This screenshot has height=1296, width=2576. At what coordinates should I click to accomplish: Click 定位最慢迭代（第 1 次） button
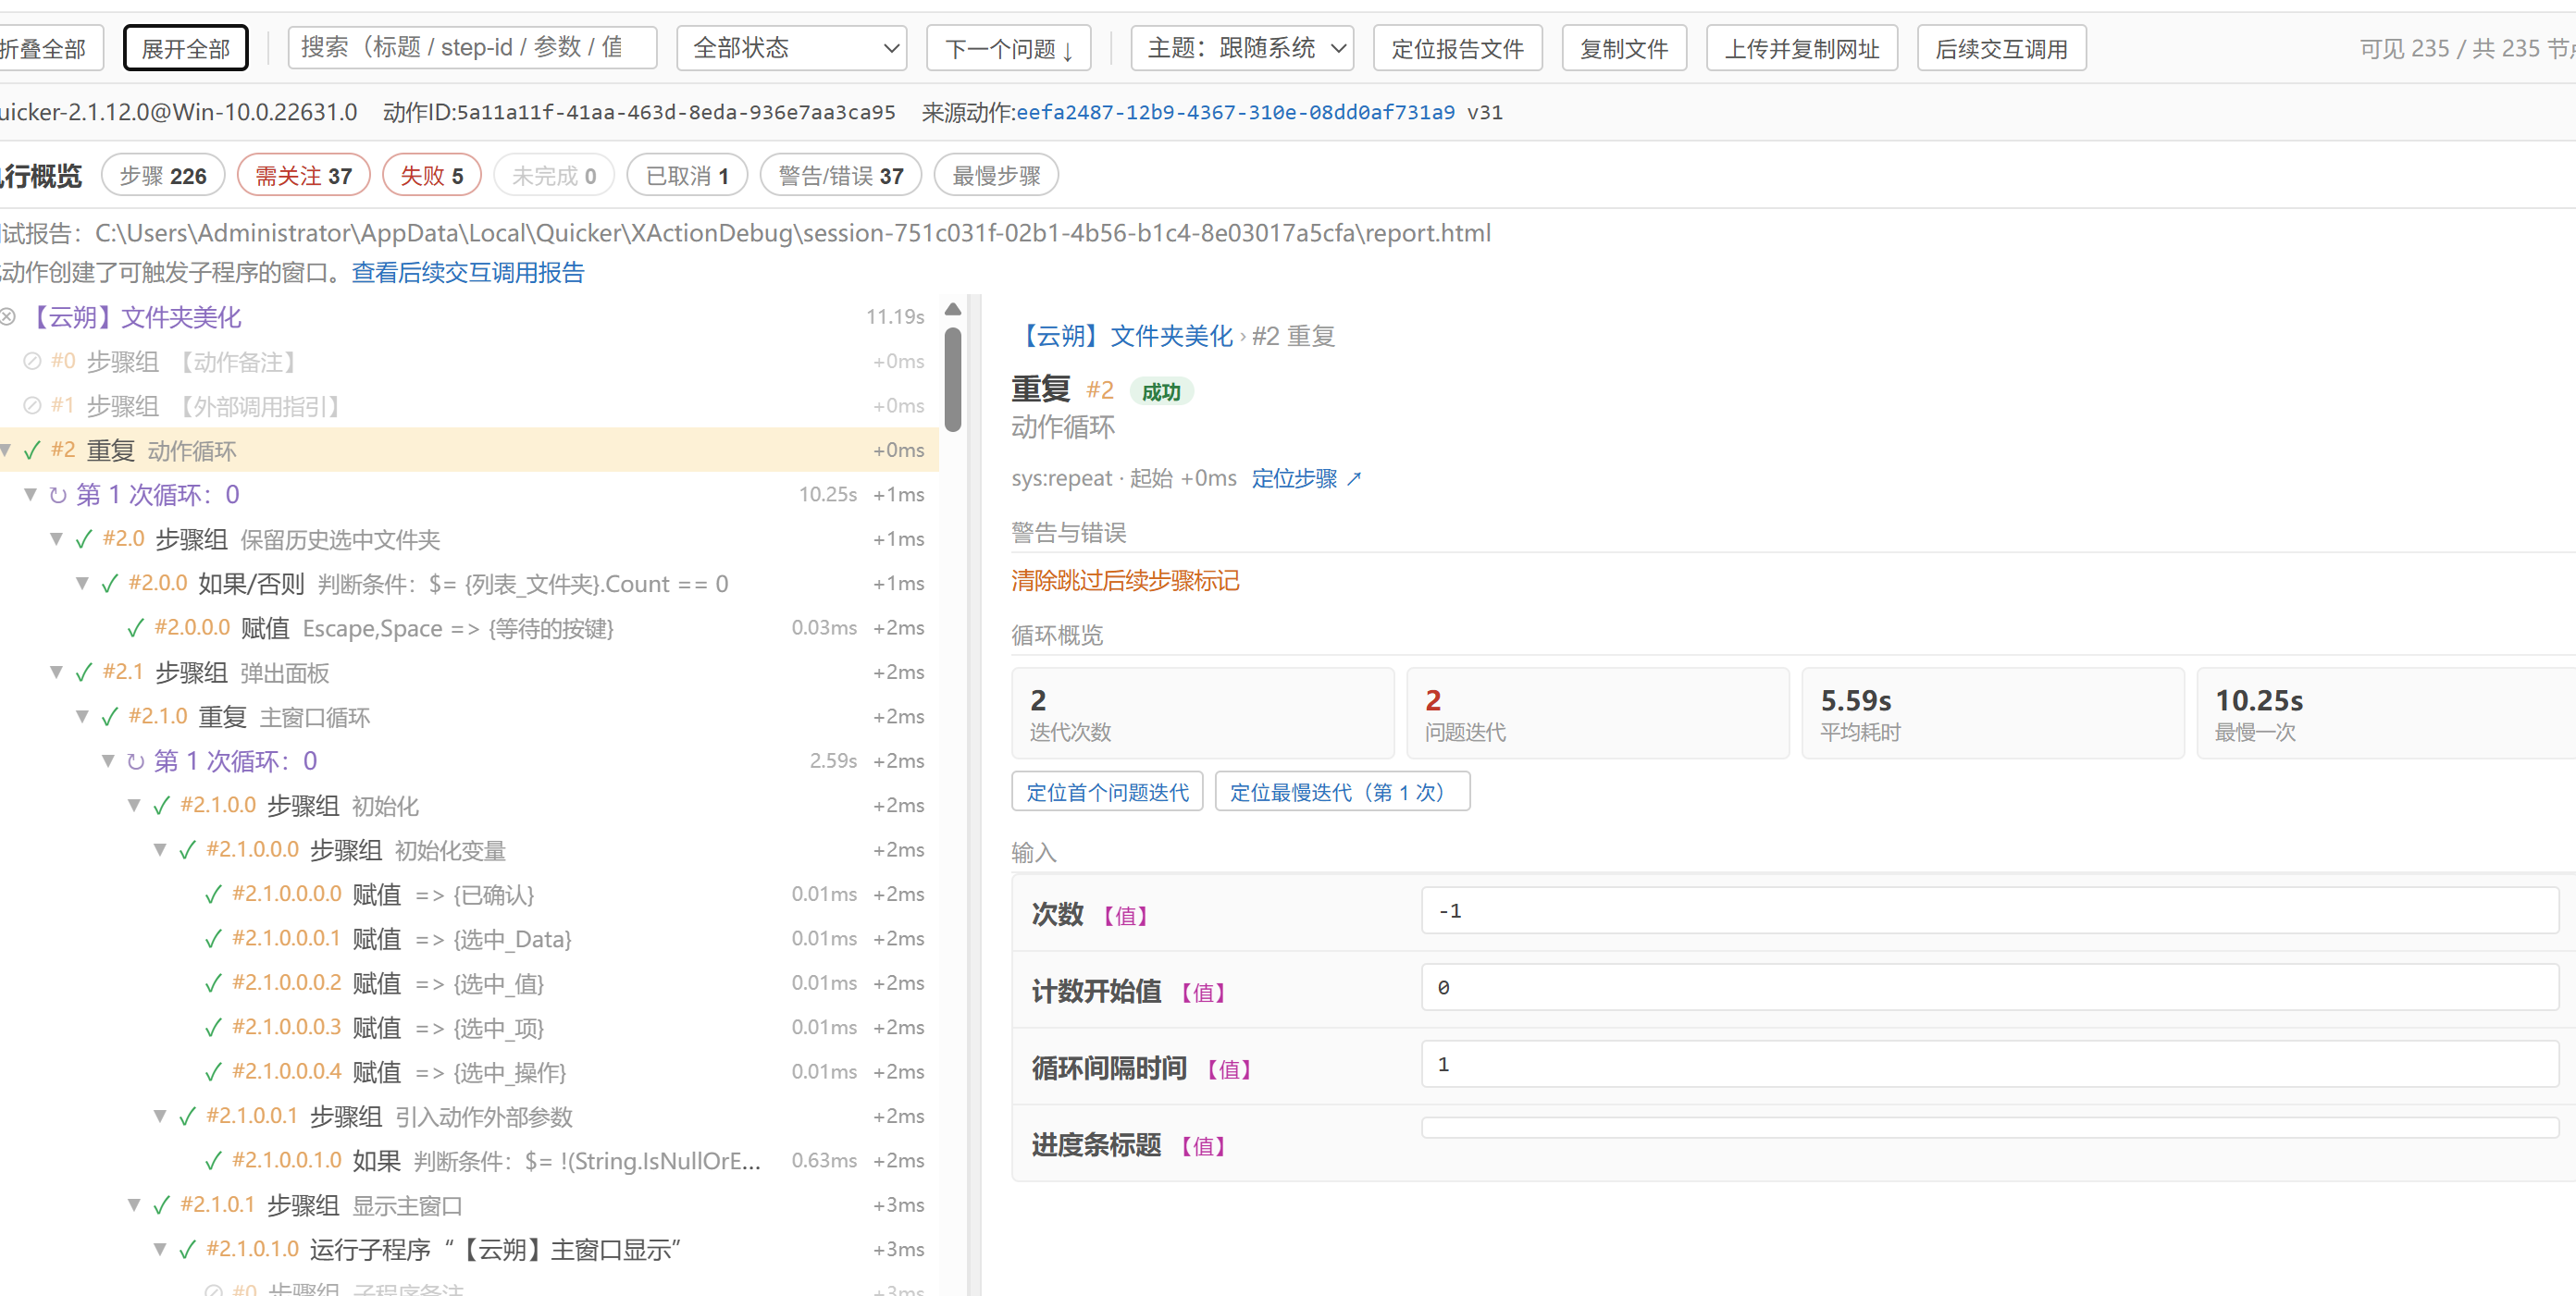(1342, 792)
